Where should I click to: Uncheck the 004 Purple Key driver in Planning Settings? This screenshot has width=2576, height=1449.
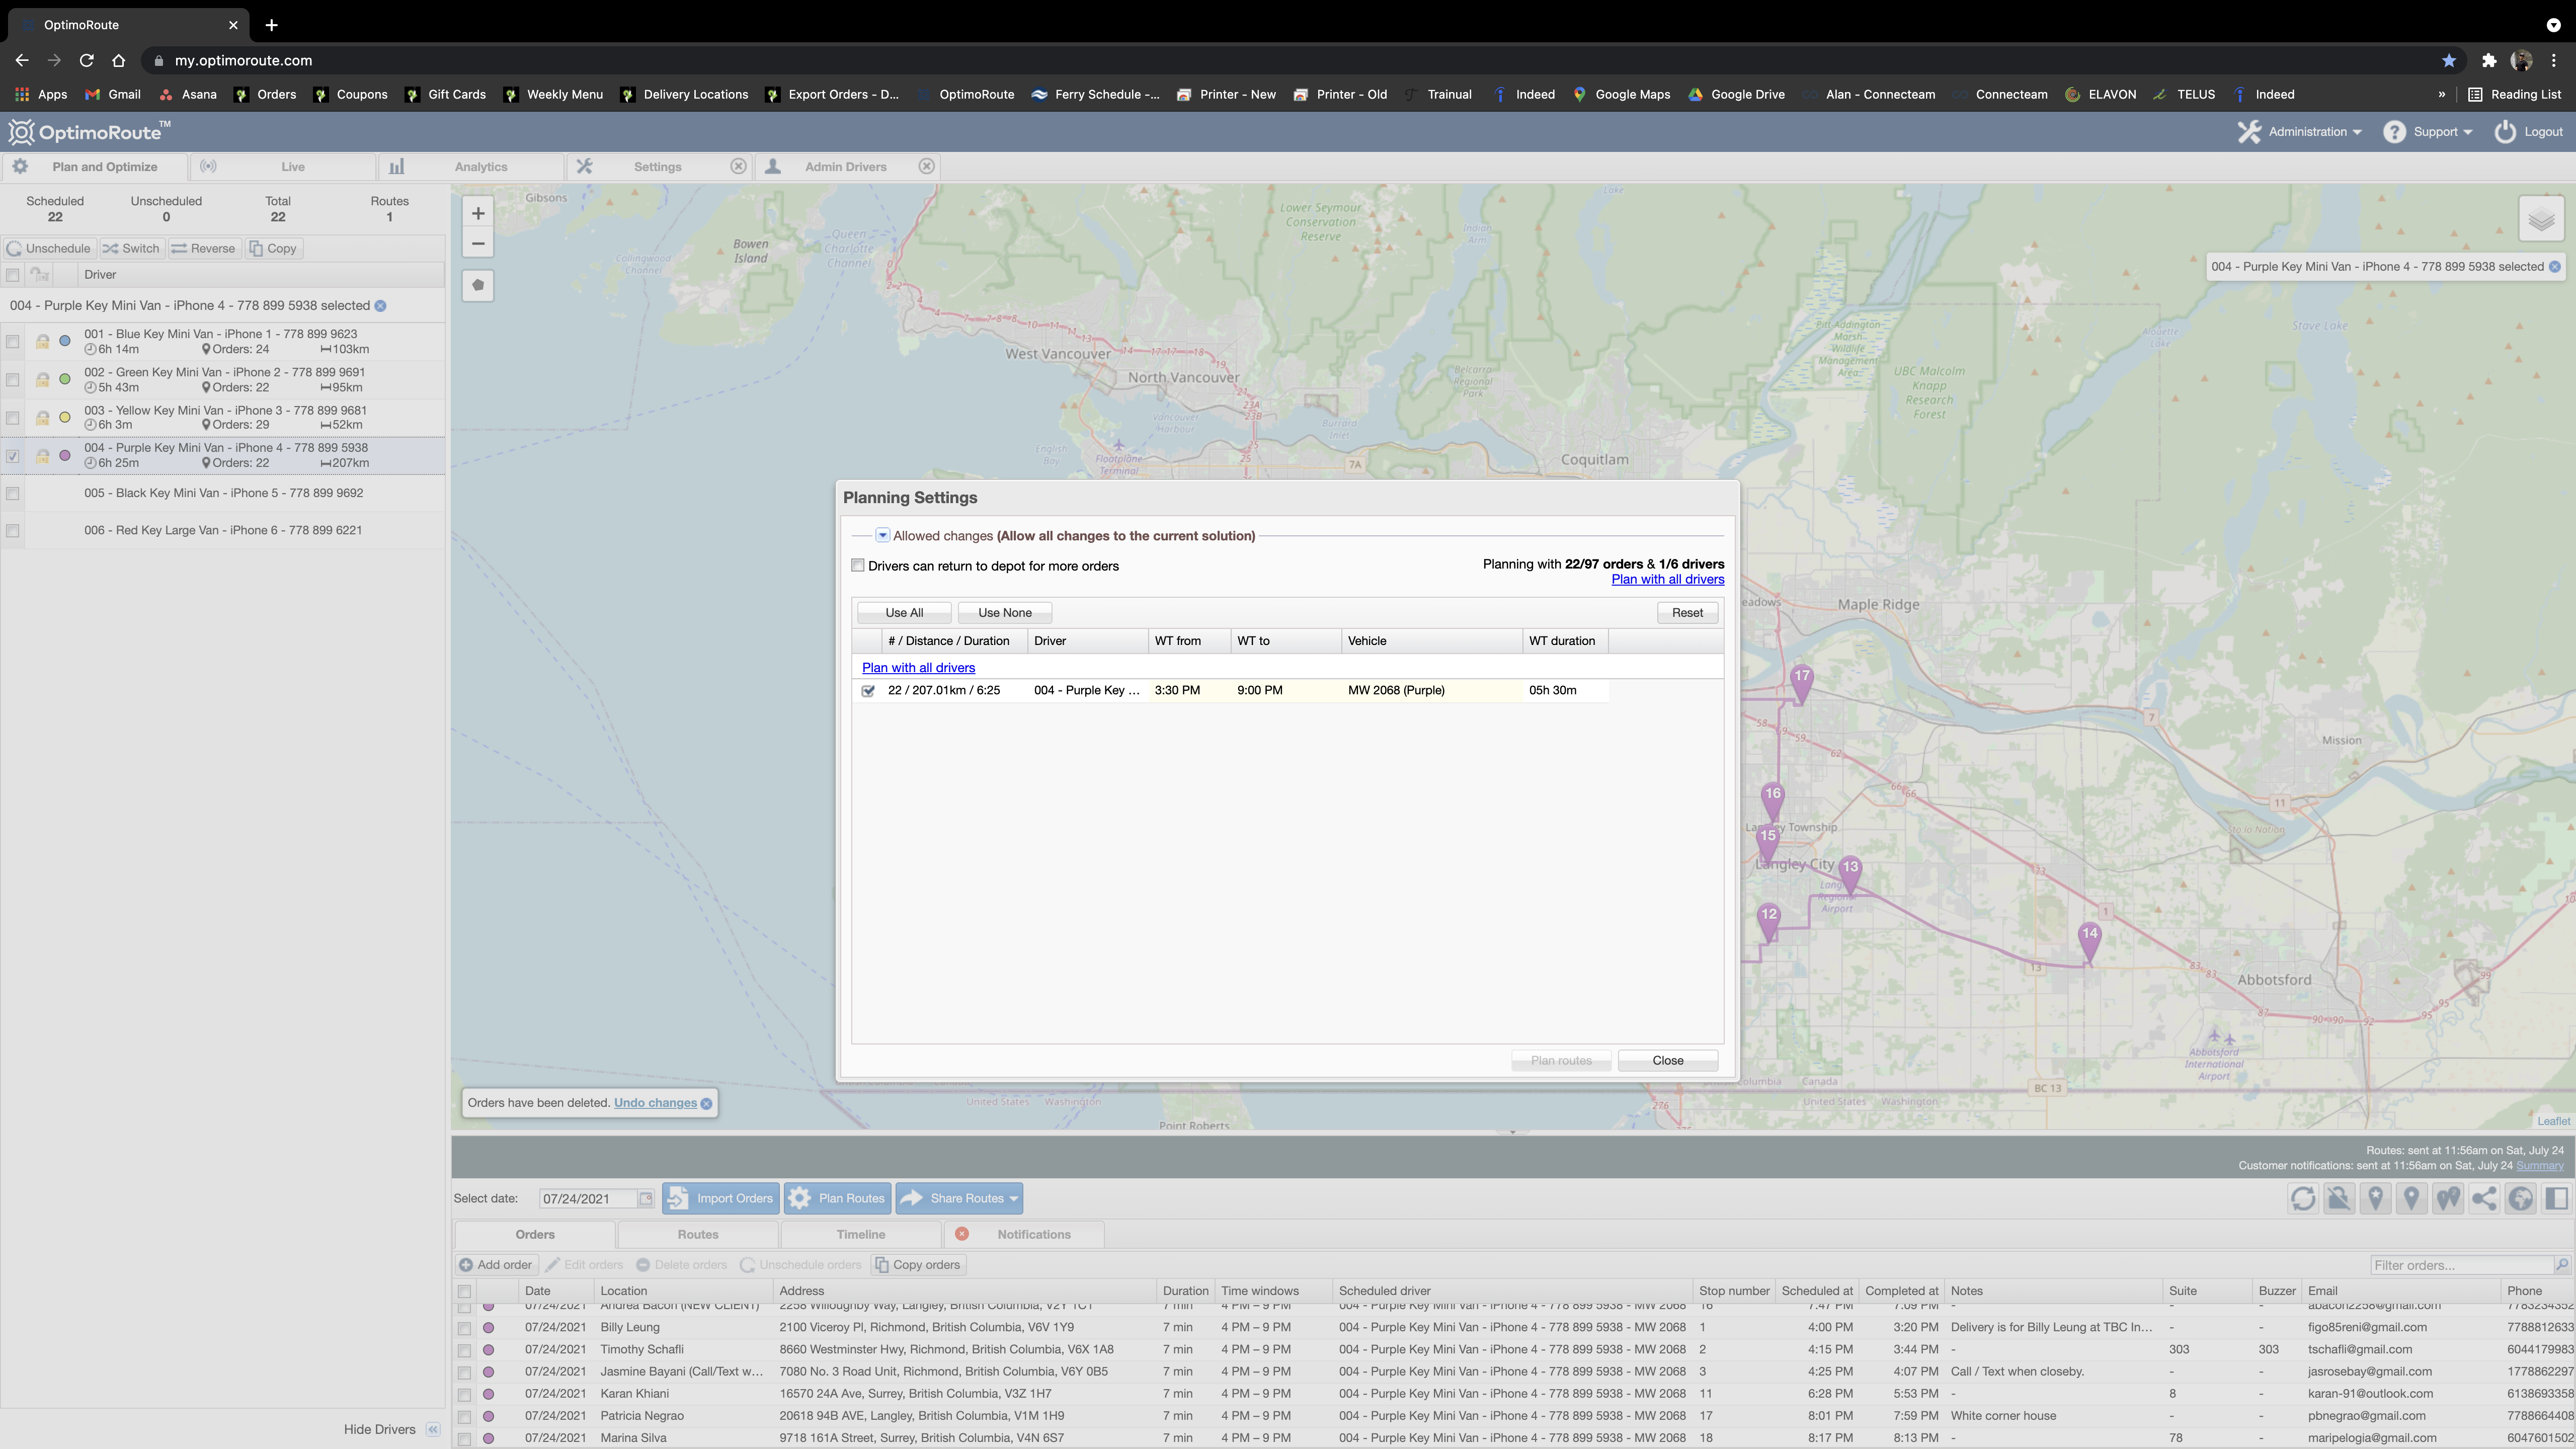tap(868, 691)
